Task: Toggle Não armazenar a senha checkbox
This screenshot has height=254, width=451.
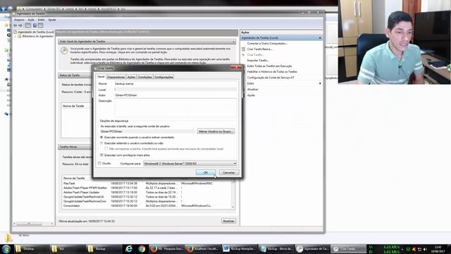Action: (106, 149)
